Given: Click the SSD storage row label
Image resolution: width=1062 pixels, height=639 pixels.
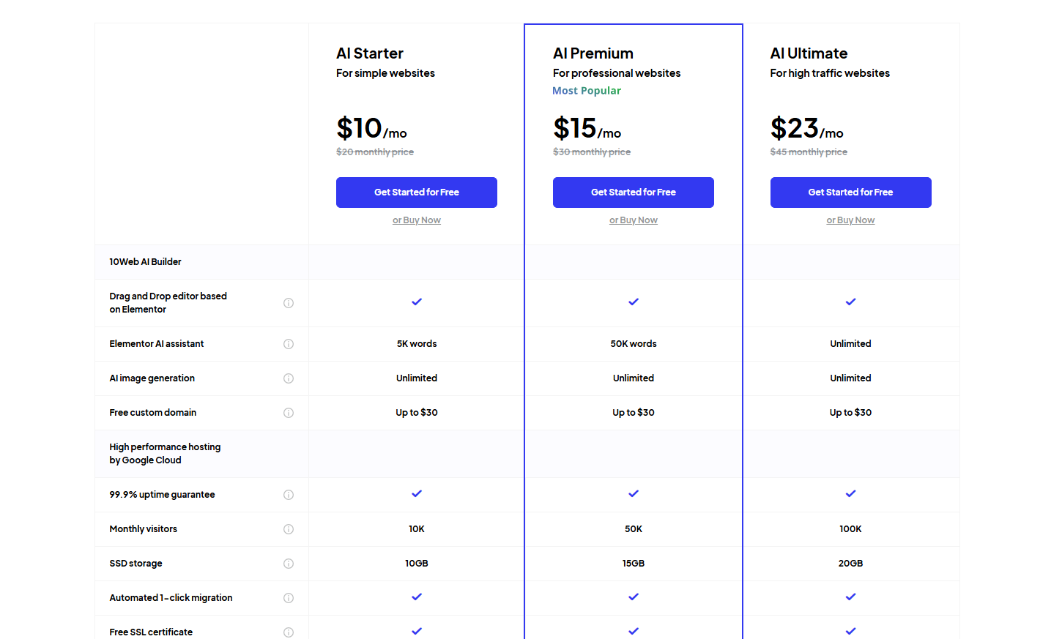Looking at the screenshot, I should 136,564.
